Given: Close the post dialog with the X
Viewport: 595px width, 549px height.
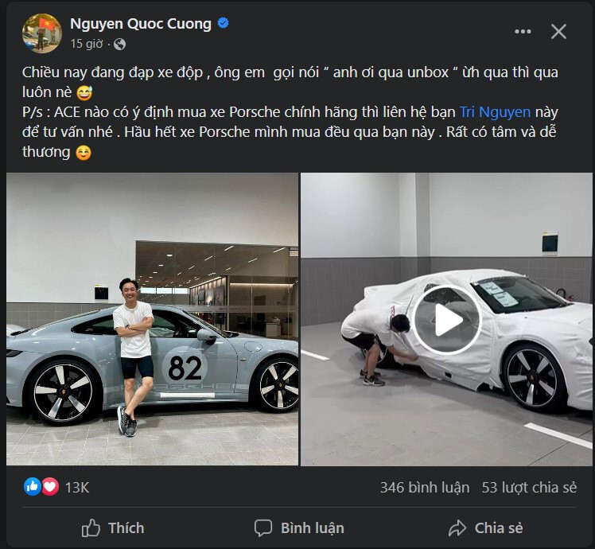Looking at the screenshot, I should tap(559, 31).
